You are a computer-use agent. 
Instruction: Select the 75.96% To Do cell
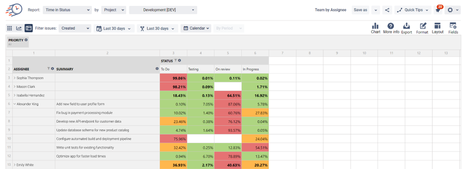coord(173,138)
